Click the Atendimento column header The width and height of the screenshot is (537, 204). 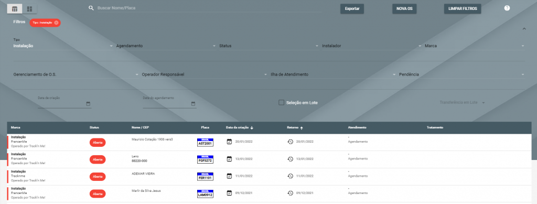[x=357, y=127]
